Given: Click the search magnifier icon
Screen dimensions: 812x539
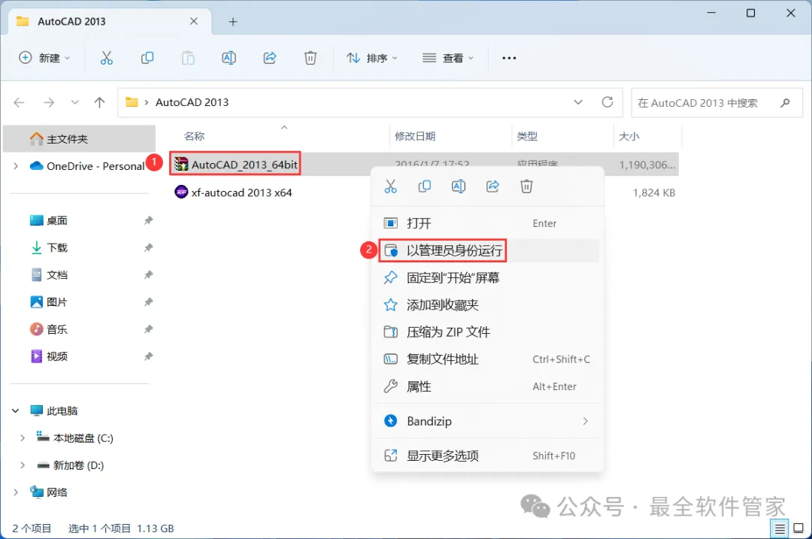Looking at the screenshot, I should (785, 102).
